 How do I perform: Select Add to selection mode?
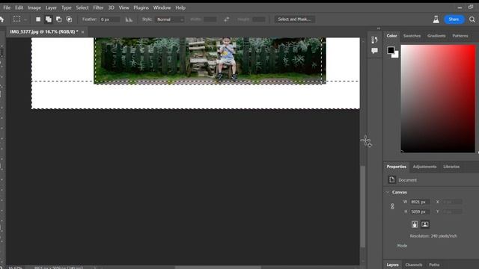click(x=48, y=19)
